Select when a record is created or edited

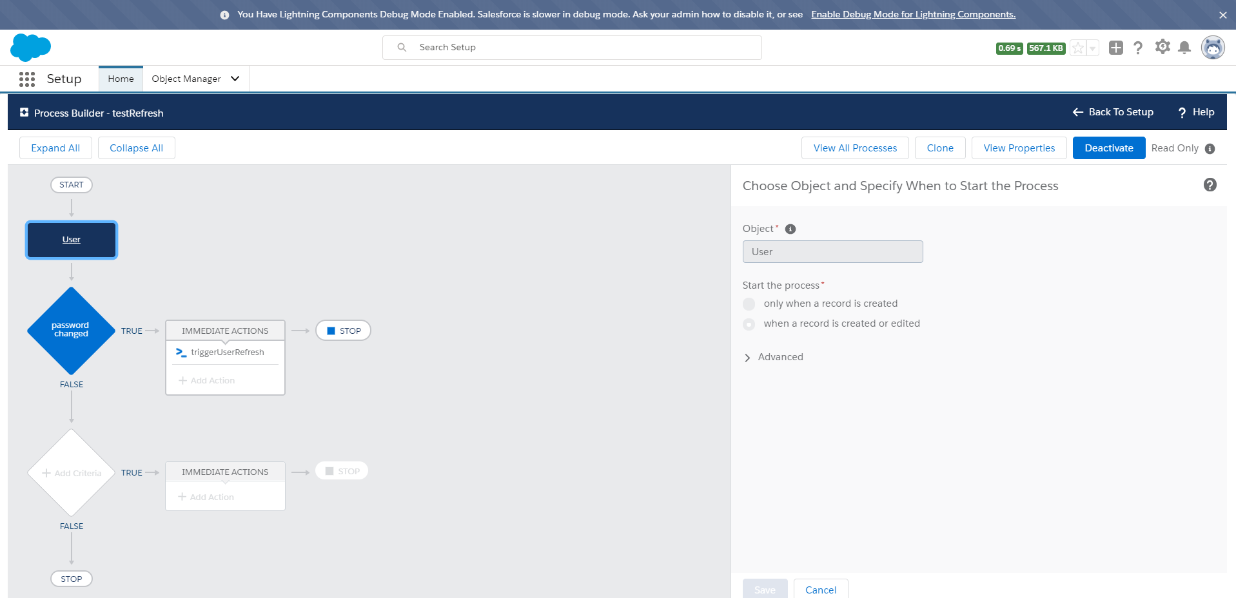click(x=749, y=324)
